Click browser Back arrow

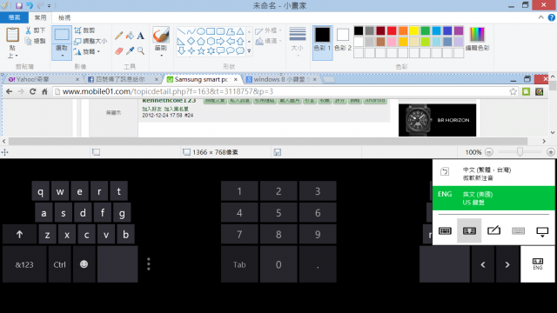[10, 91]
